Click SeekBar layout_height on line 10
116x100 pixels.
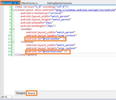51,35
